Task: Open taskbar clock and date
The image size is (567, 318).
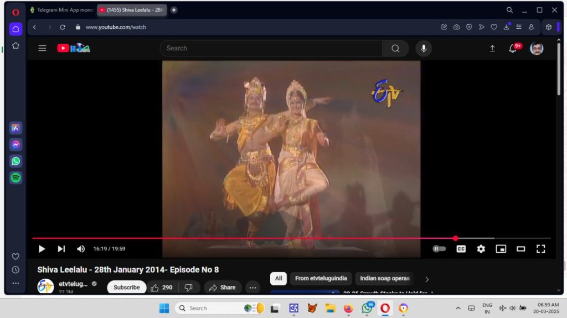Action: pos(546,308)
